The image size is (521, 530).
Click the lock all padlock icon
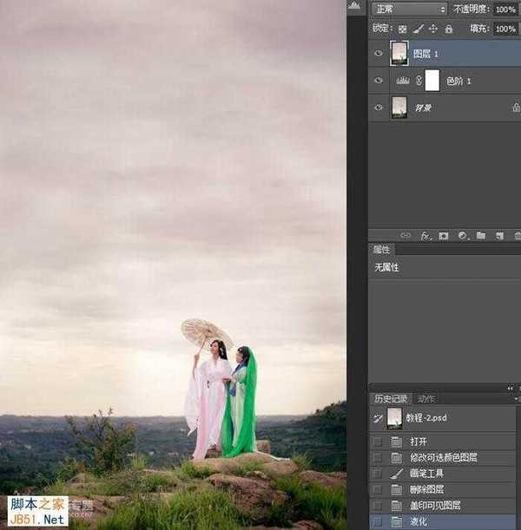[448, 29]
